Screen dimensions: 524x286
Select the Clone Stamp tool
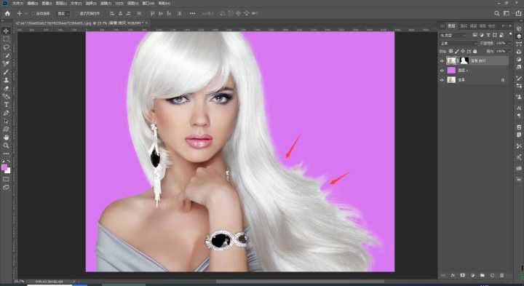pyautogui.click(x=6, y=80)
